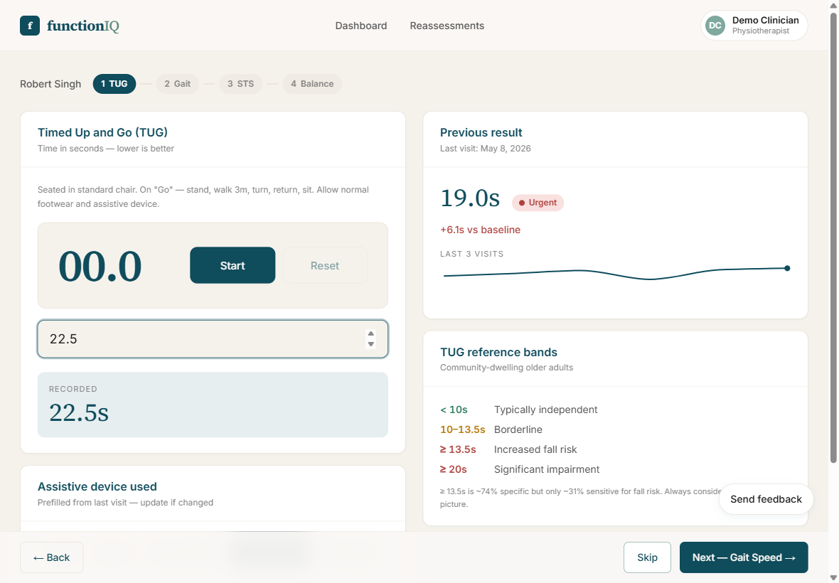Reset the TUG timer
Viewport: 839px width, 583px height.
click(x=325, y=265)
